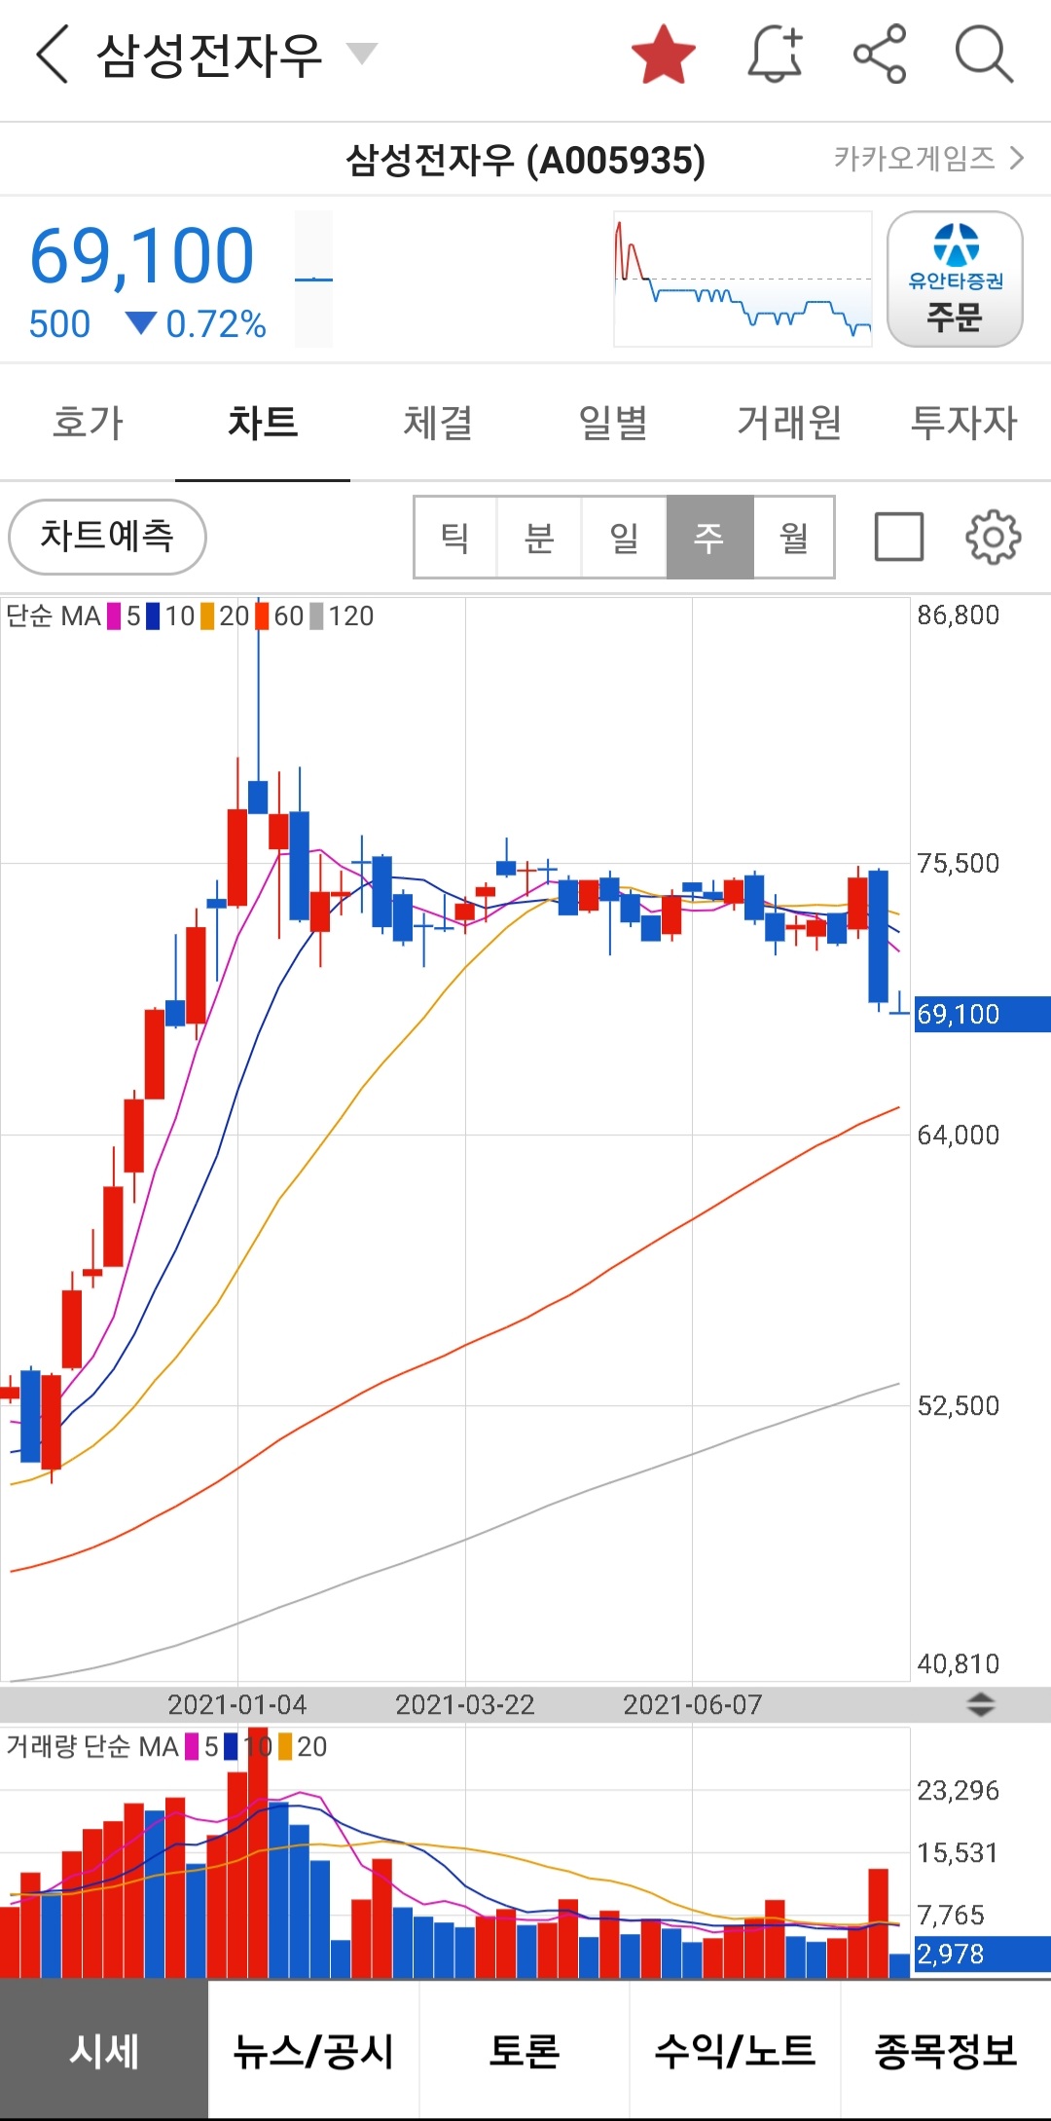Select the 차트 tab
Viewport: 1051px width, 2121px height.
tap(263, 423)
